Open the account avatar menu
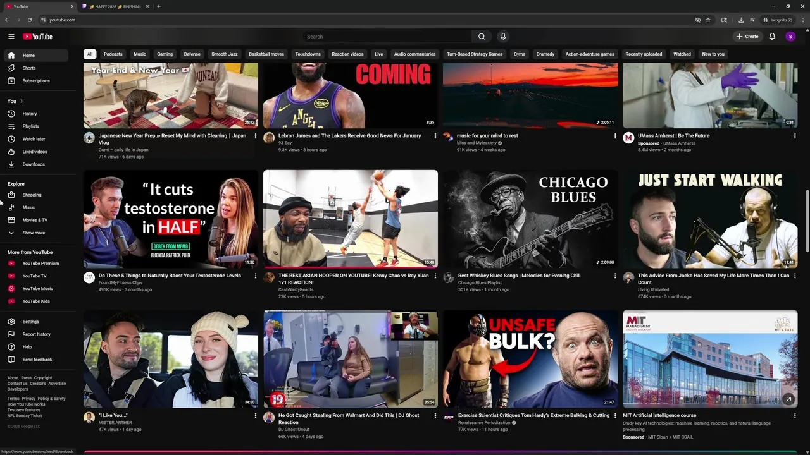Screen dimensions: 810x455 (x=790, y=37)
